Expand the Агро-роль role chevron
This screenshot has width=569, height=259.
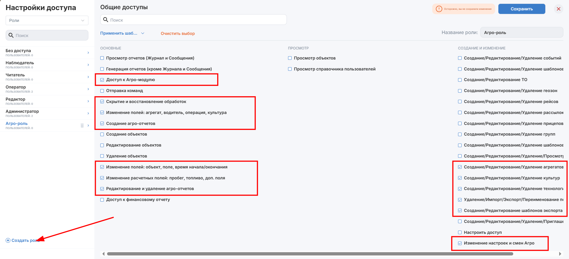(x=88, y=126)
